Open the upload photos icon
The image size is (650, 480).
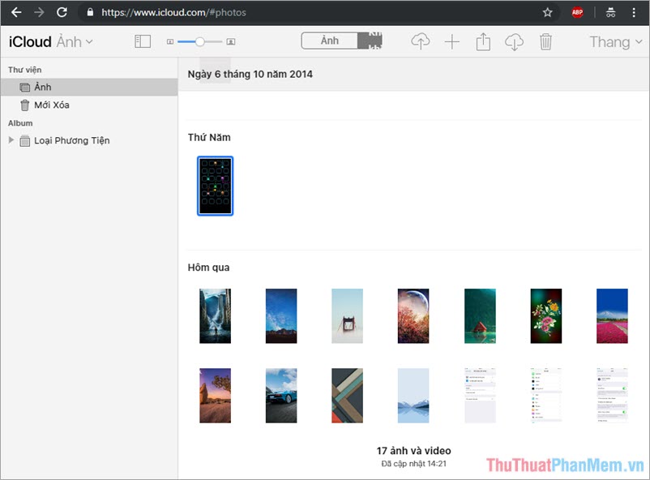421,42
